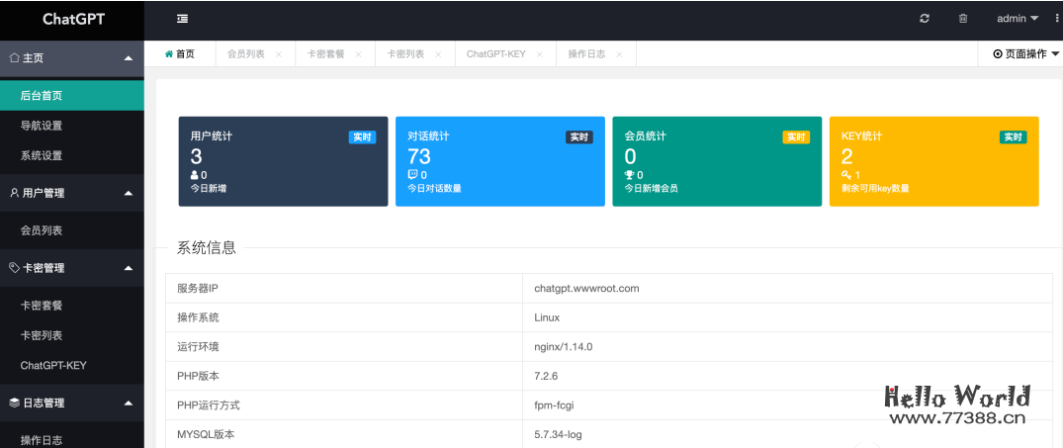Click the 运行环境 label cell

[344, 346]
